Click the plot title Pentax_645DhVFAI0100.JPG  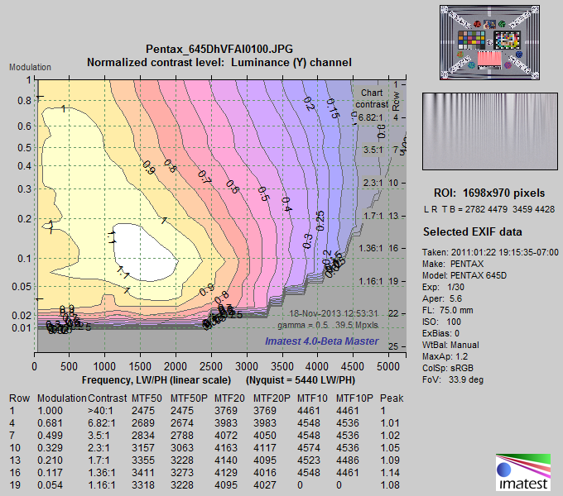pyautogui.click(x=219, y=49)
